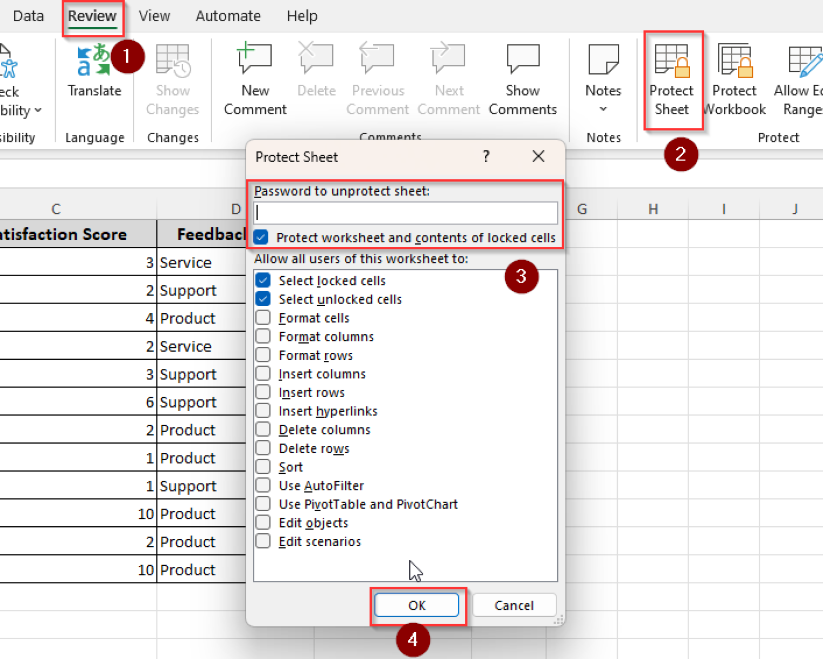Cancel the Protect Sheet dialog
This screenshot has width=823, height=659.
513,605
